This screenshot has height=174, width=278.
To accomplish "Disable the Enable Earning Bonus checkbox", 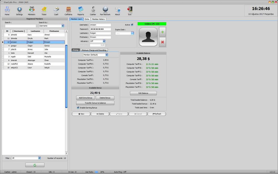I will pyautogui.click(x=78, y=108).
